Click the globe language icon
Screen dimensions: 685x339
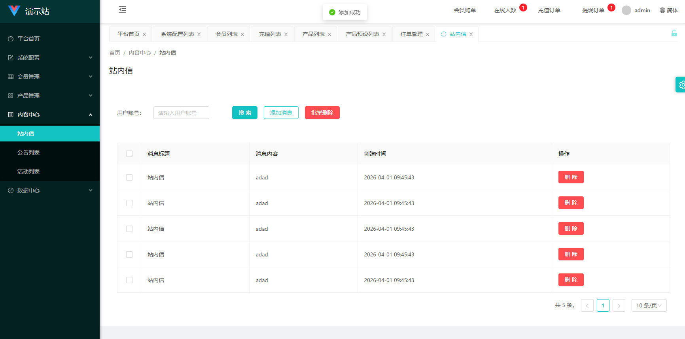(x=662, y=11)
